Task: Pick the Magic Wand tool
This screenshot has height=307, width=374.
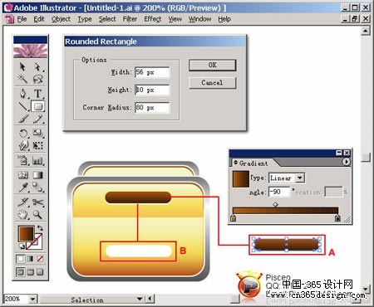Action: pos(23,80)
